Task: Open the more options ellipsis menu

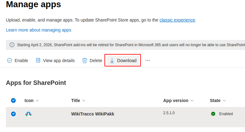Action: click(x=148, y=61)
